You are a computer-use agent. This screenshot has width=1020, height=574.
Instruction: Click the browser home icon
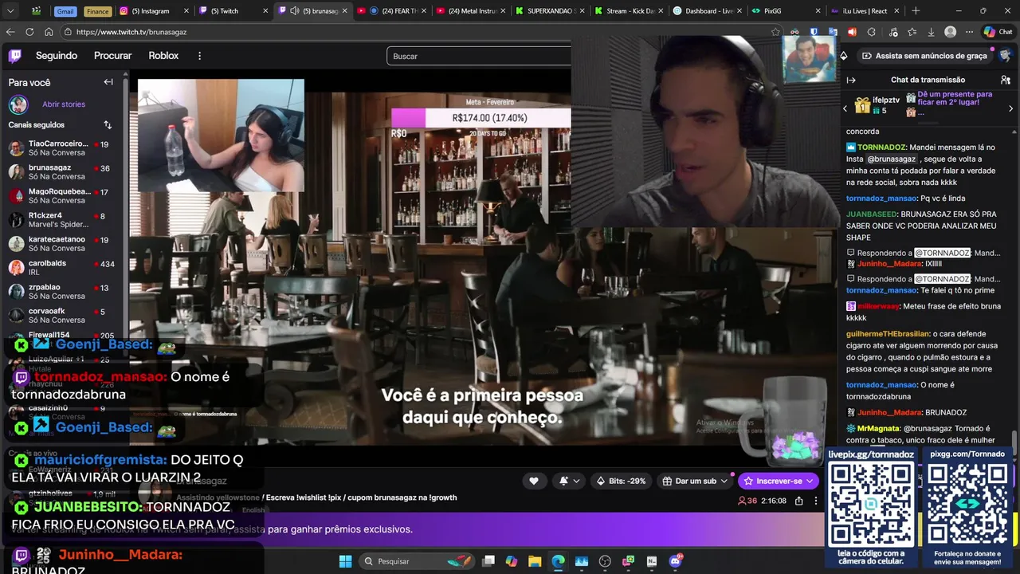[x=49, y=32]
